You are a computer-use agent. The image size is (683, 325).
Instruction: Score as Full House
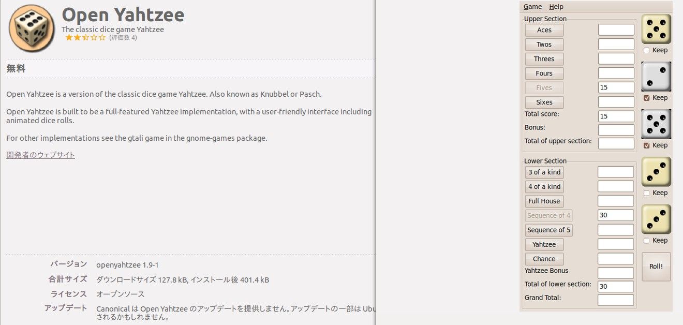544,201
